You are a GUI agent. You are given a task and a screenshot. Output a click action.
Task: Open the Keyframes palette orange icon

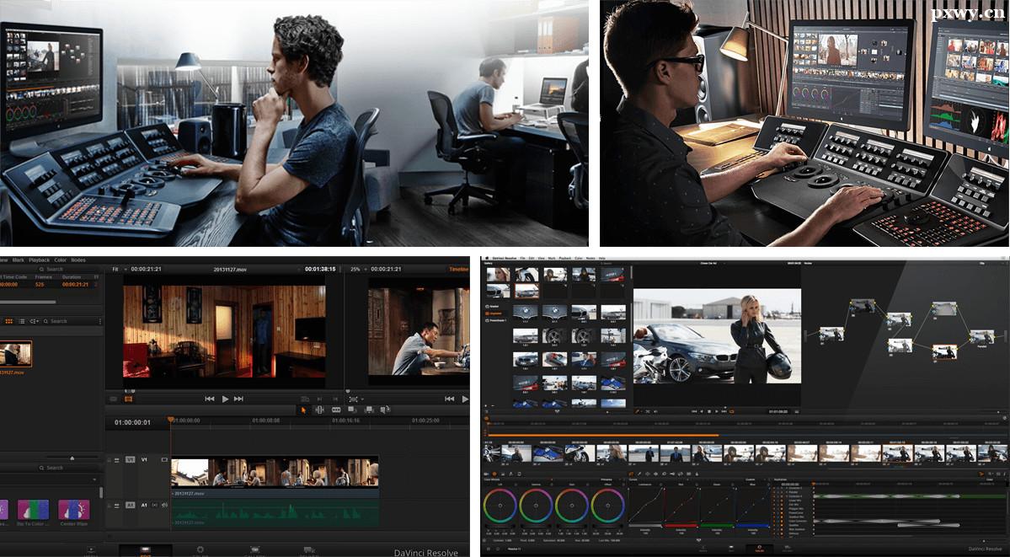point(981,474)
